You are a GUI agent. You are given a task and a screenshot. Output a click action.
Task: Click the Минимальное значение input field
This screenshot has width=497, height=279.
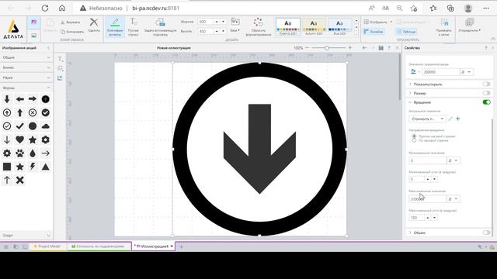click(x=427, y=160)
